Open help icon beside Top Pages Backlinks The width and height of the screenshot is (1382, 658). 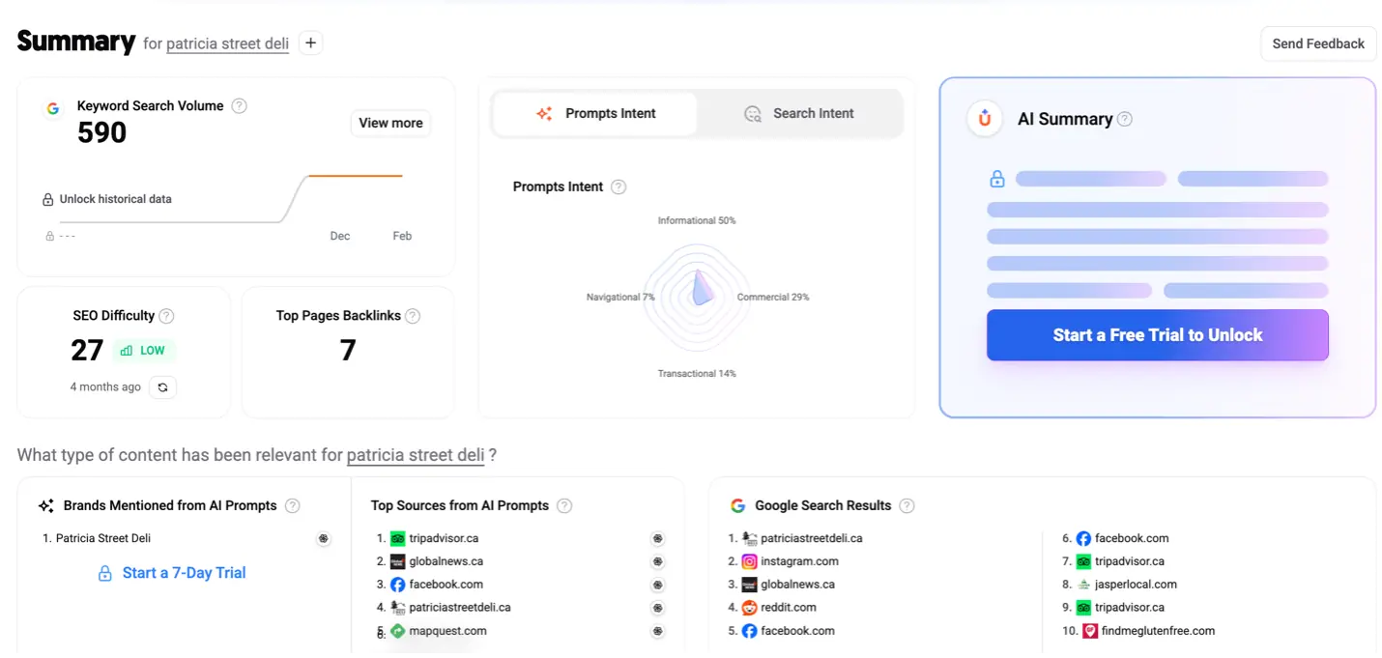click(x=413, y=316)
